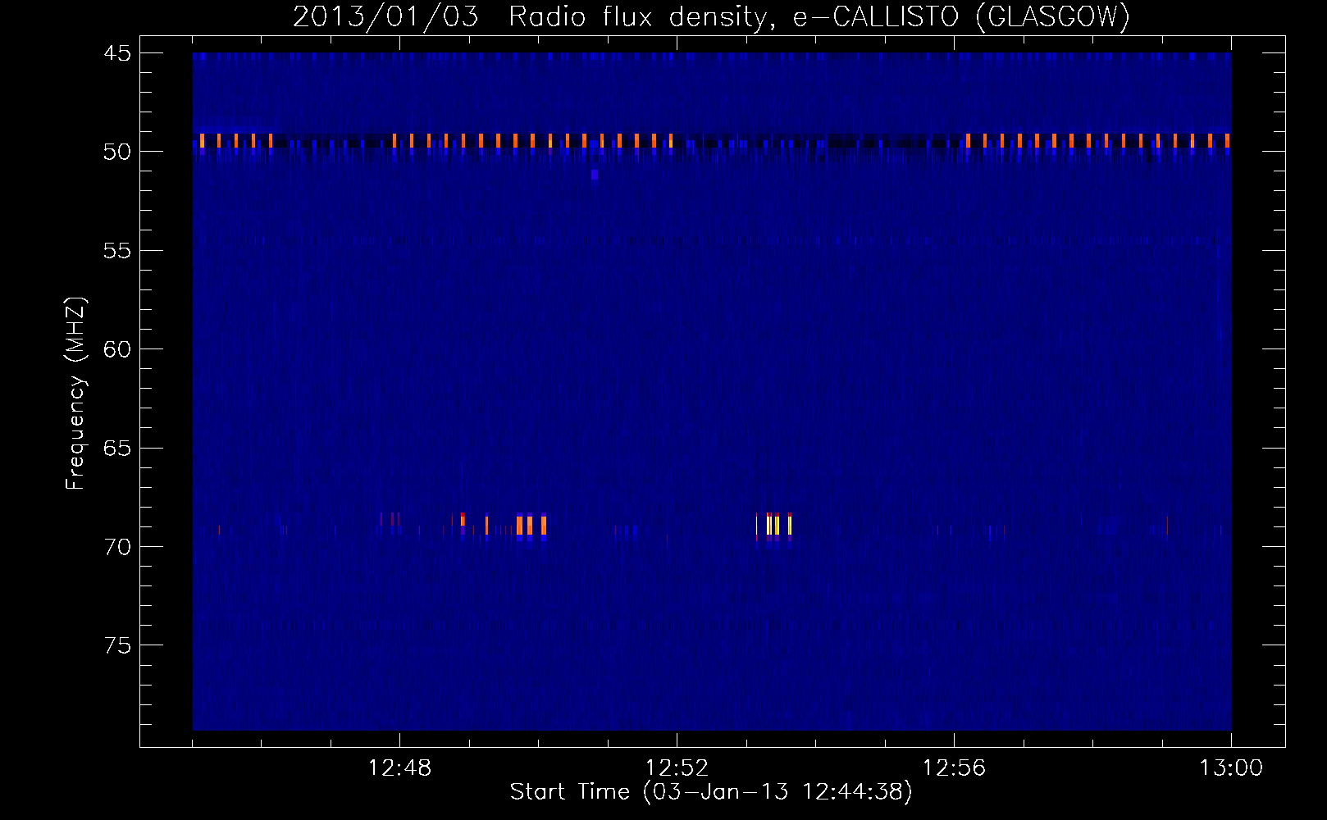Click the bright yellow burst near 12:53 at 69 MHz
1327x820 pixels.
pyautogui.click(x=773, y=525)
